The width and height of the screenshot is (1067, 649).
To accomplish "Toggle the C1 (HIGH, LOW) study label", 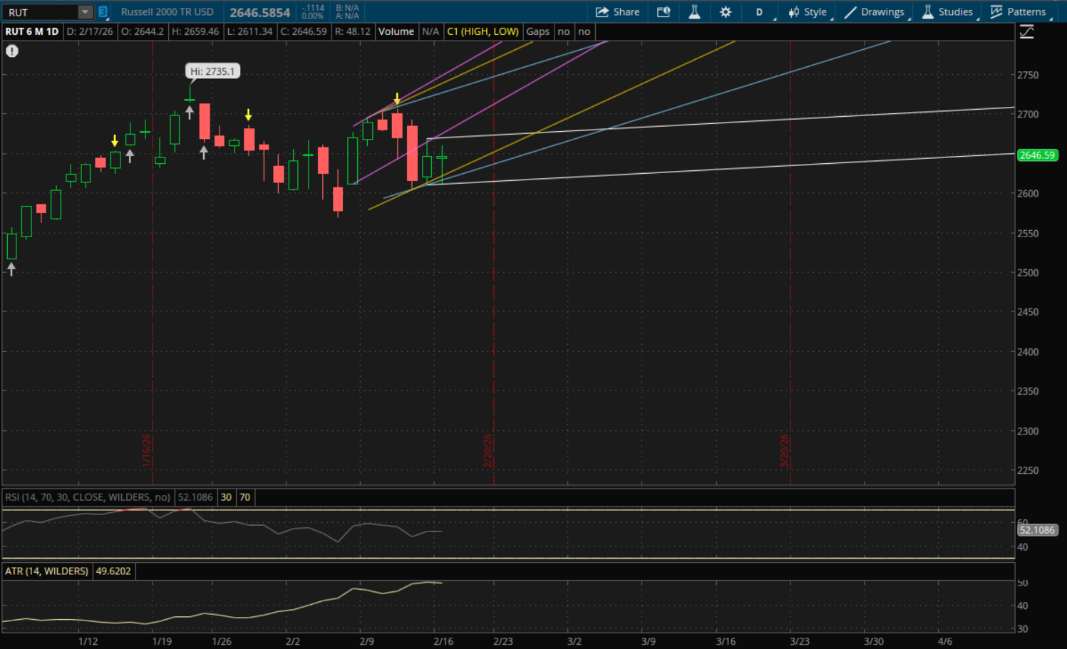I will (x=483, y=31).
